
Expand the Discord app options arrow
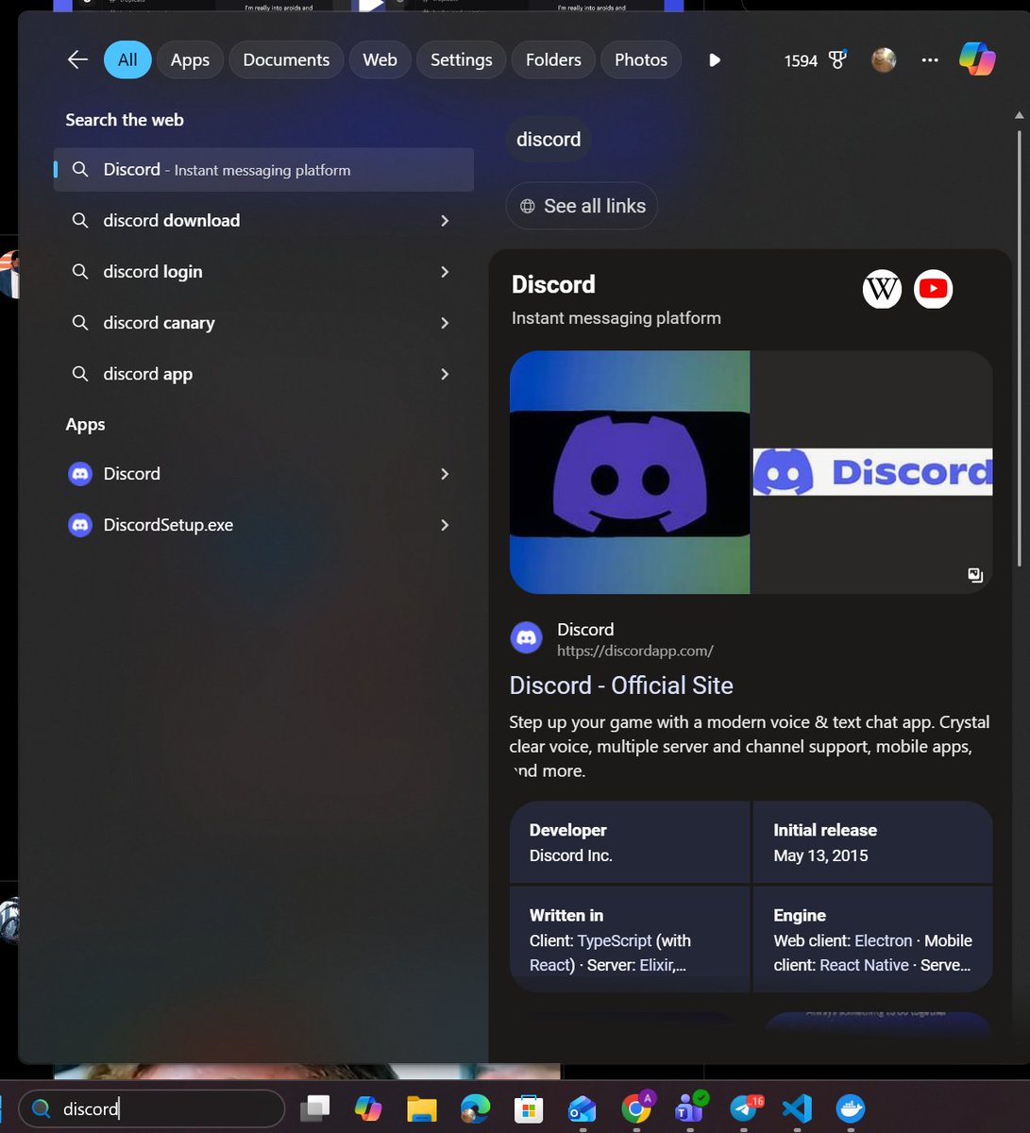click(x=445, y=474)
